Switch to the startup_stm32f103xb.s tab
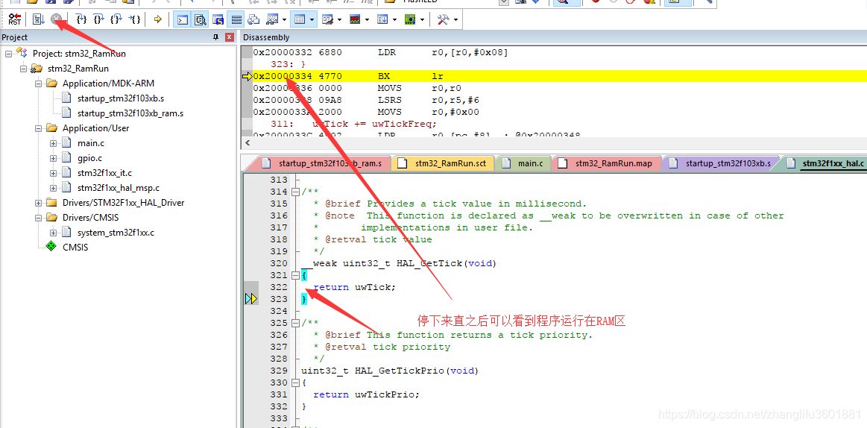The image size is (867, 428). click(x=720, y=163)
